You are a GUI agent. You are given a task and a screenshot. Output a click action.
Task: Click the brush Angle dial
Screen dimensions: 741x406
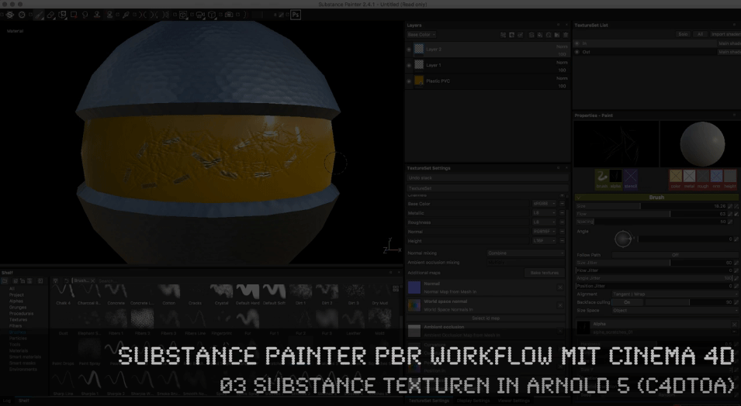623,239
